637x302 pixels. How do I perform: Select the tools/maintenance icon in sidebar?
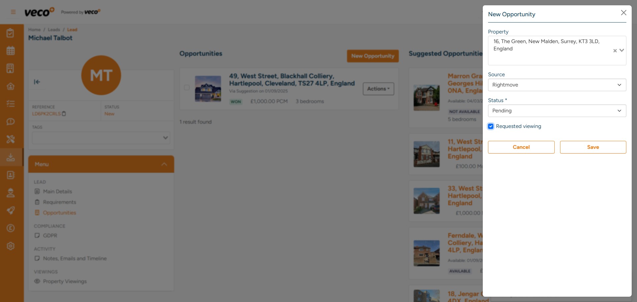point(11,139)
